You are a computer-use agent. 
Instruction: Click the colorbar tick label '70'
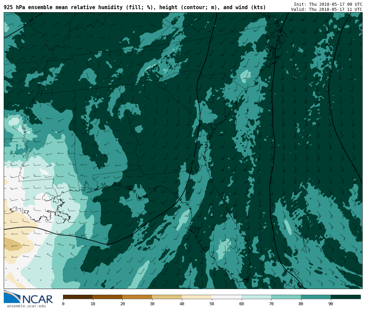(271, 304)
